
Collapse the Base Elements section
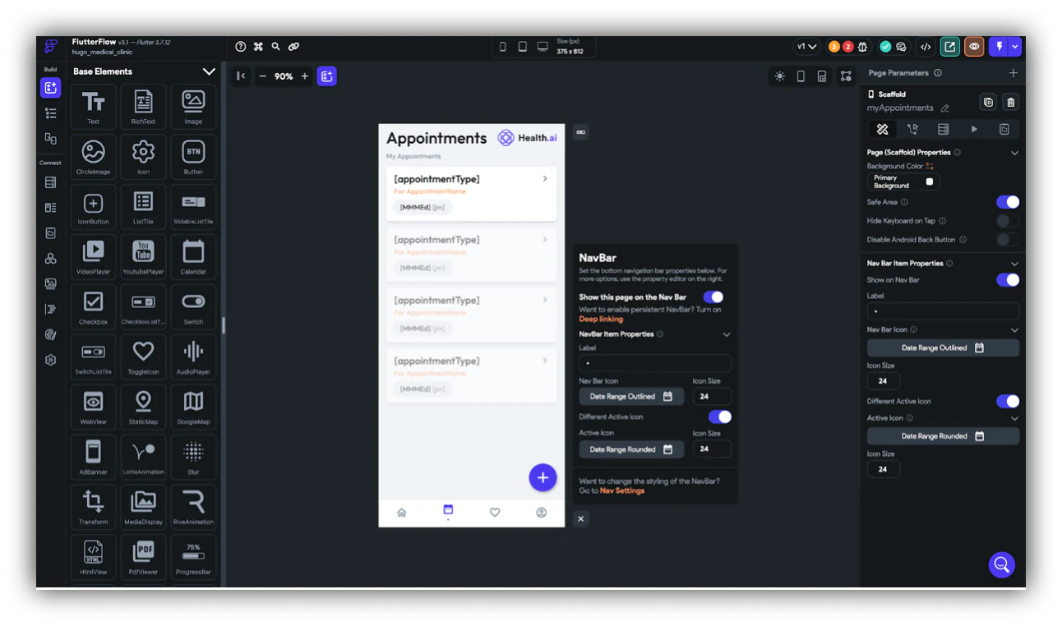click(x=209, y=71)
